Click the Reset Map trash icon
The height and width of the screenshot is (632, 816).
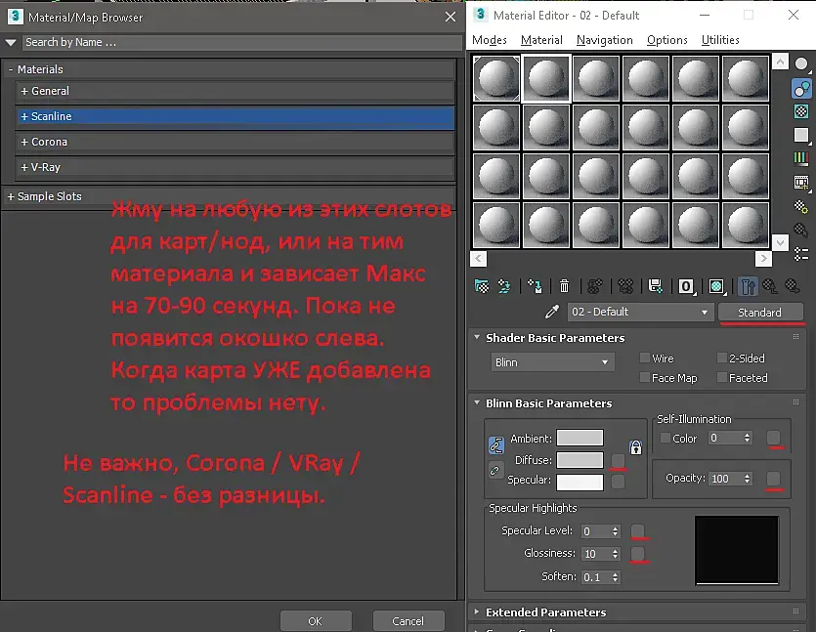click(x=564, y=286)
